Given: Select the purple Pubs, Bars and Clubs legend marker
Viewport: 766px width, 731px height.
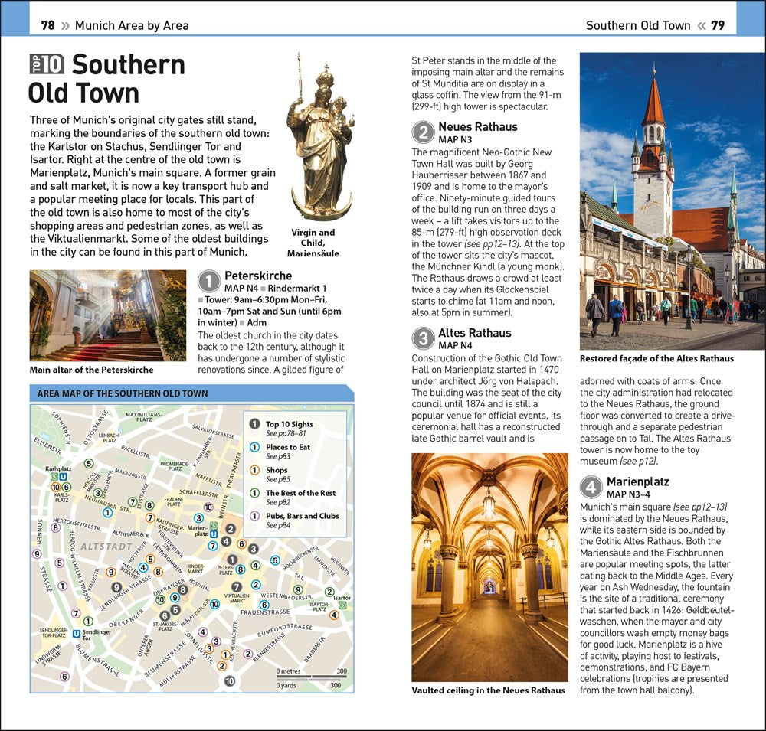Looking at the screenshot, I should coord(255,516).
